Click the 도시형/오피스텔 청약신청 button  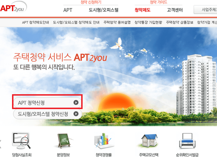[x=47, y=114]
